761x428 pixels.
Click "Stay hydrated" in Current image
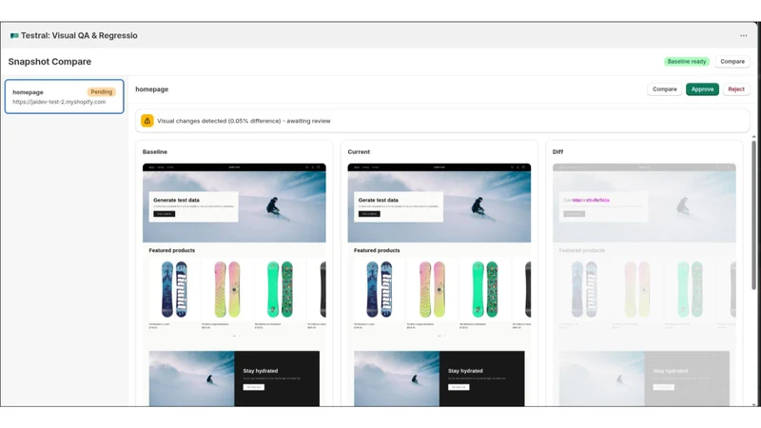pos(465,371)
